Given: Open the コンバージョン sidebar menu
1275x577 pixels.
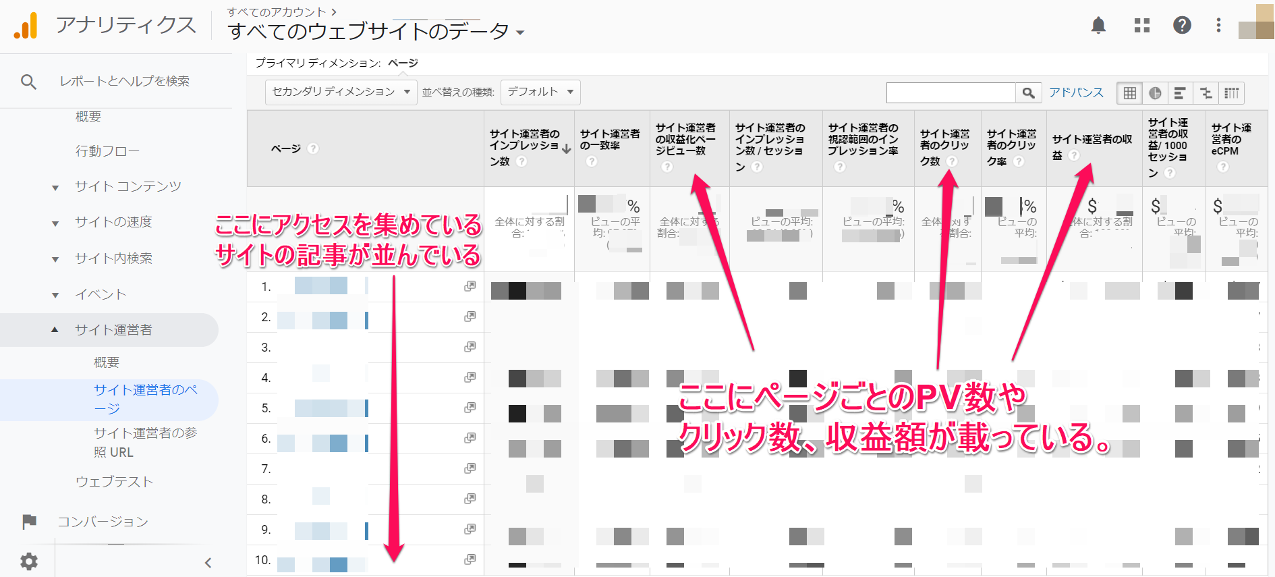Looking at the screenshot, I should [x=103, y=522].
